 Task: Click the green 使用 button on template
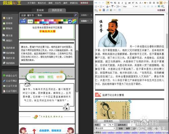(x=59, y=77)
